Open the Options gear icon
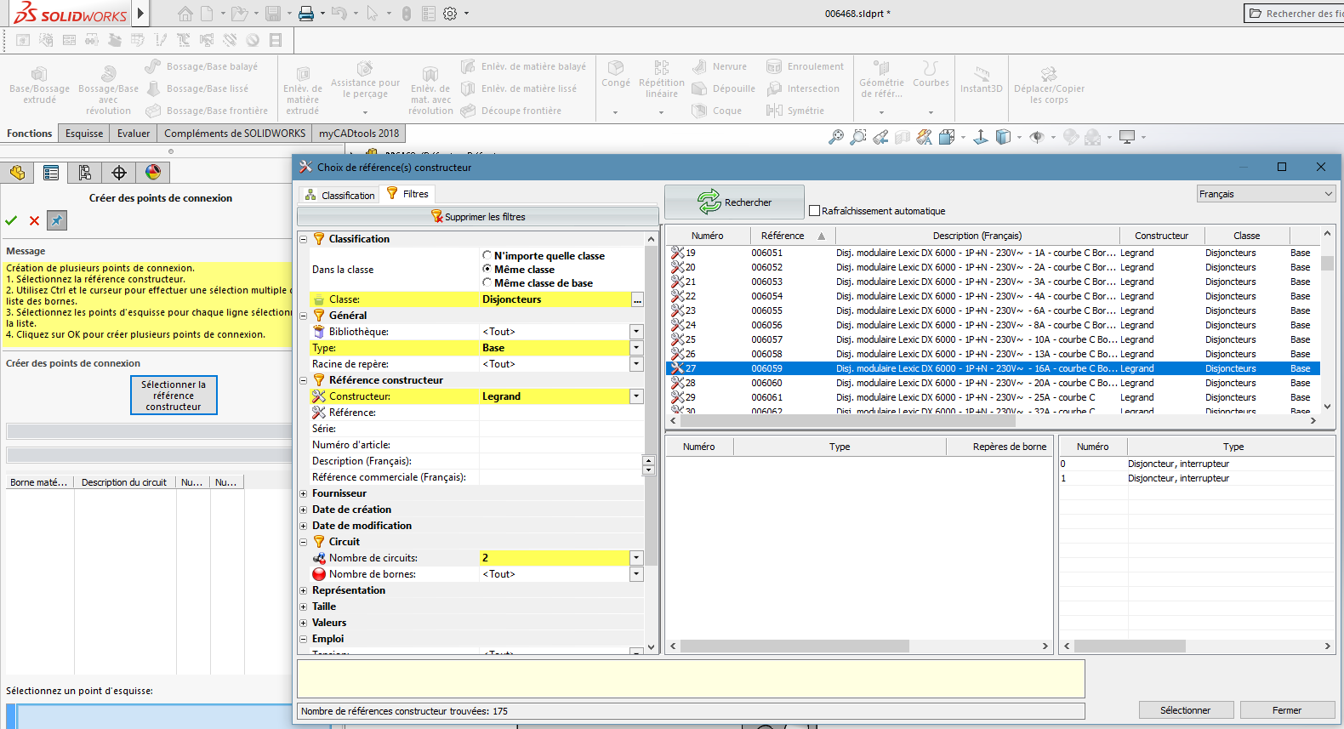The height and width of the screenshot is (729, 1344). [x=450, y=14]
